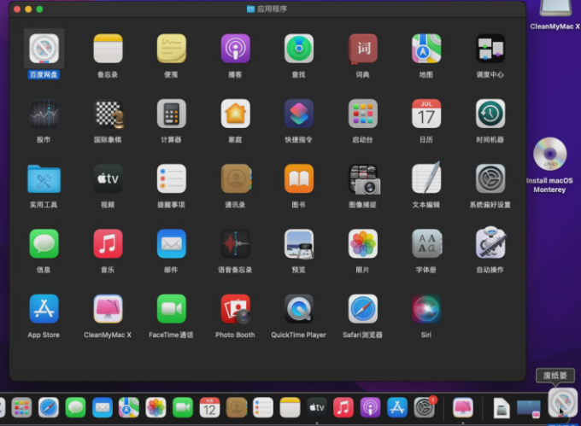Open App Store in the Applications window
This screenshot has height=426, width=581.
[x=44, y=309]
